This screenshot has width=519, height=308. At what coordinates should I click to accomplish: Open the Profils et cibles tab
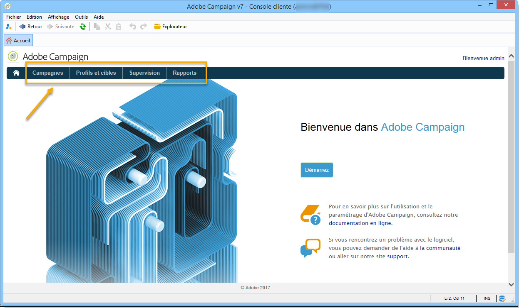[96, 73]
